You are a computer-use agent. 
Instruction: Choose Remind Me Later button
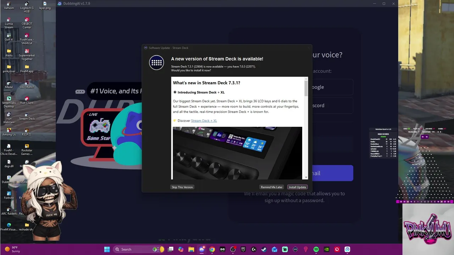pyautogui.click(x=272, y=187)
